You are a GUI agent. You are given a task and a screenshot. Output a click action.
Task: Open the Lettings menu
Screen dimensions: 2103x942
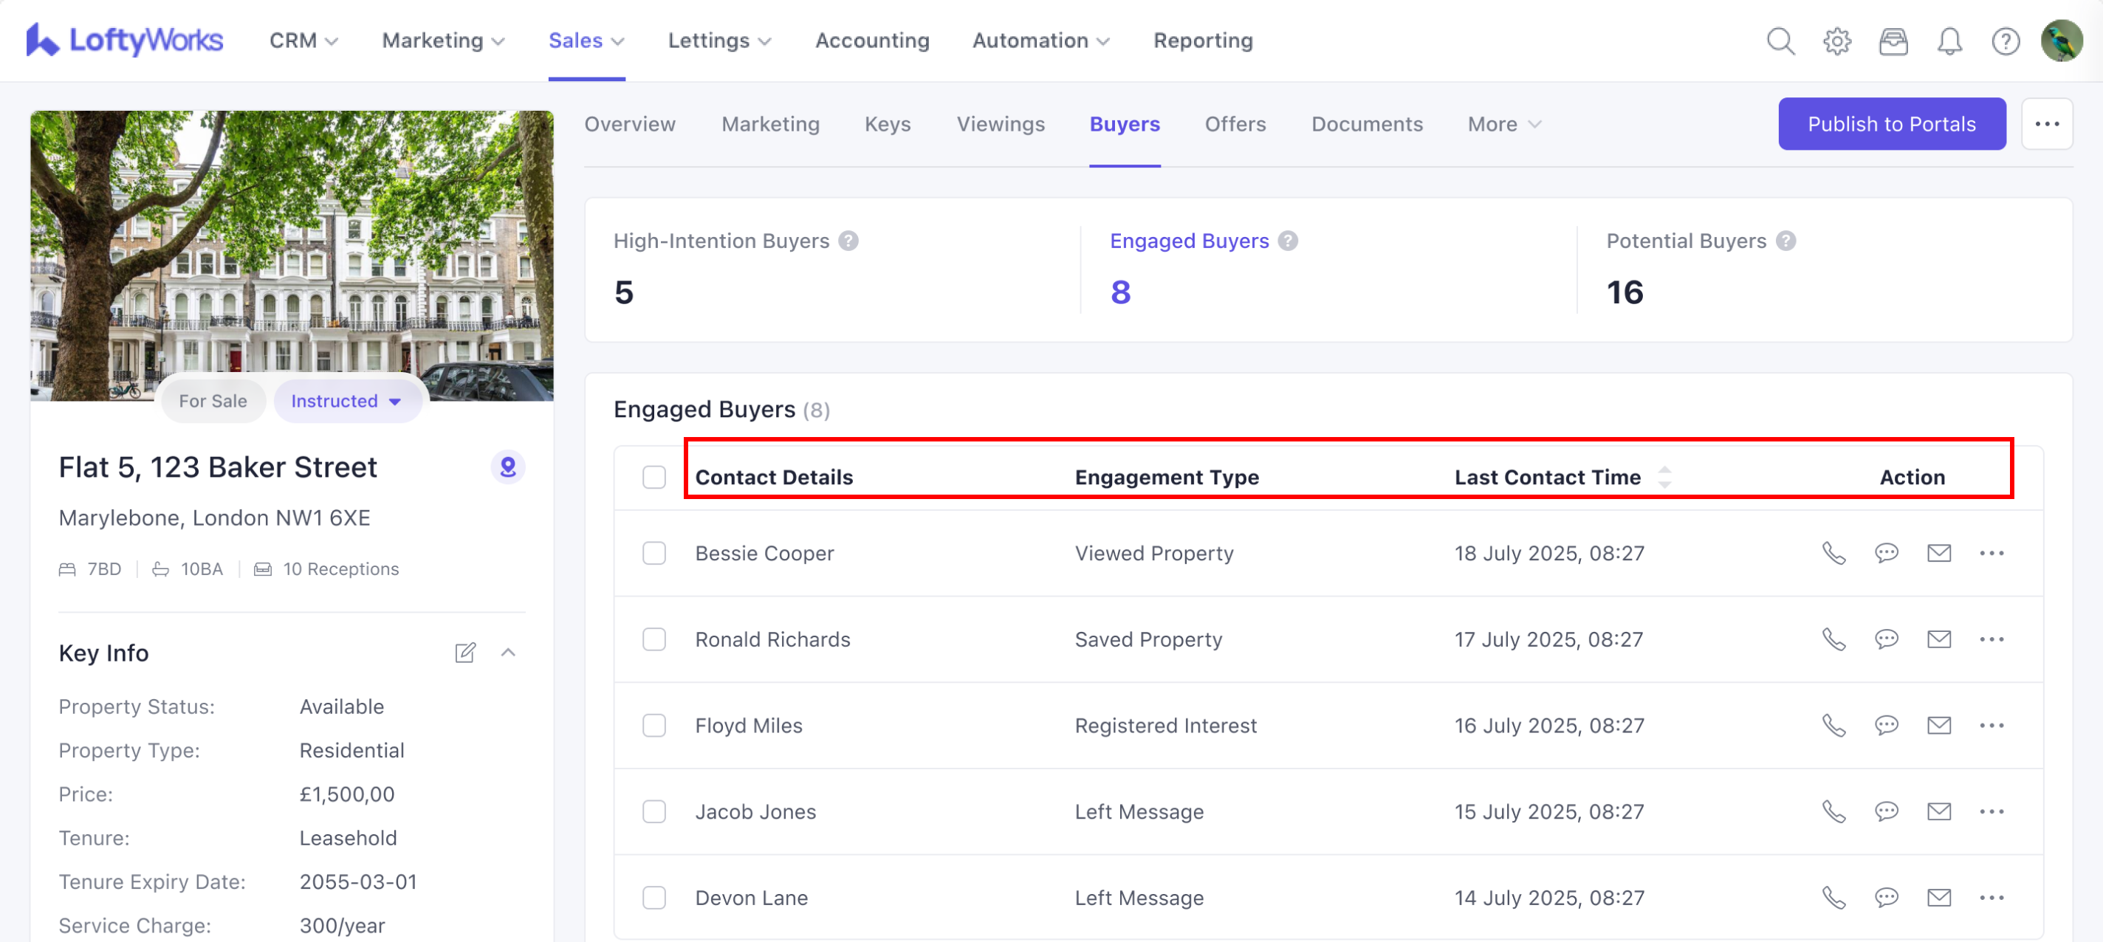[718, 41]
